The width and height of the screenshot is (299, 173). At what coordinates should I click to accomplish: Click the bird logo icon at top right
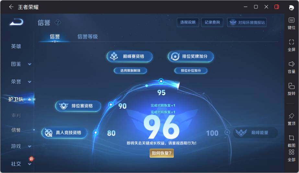click(291, 8)
